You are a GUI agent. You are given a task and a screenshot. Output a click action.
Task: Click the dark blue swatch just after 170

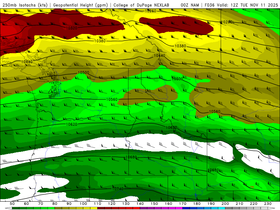click(186, 208)
